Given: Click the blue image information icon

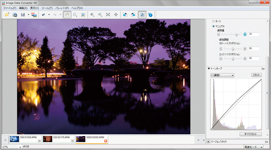Looking at the screenshot, I should coord(150,15).
